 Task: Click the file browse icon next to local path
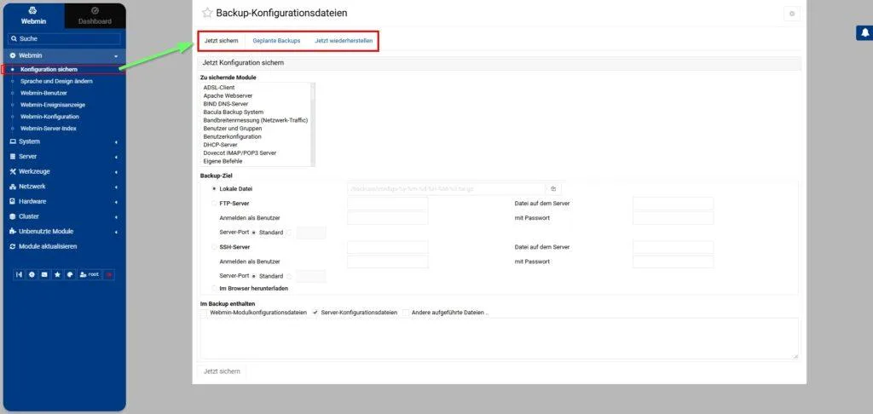coord(553,188)
